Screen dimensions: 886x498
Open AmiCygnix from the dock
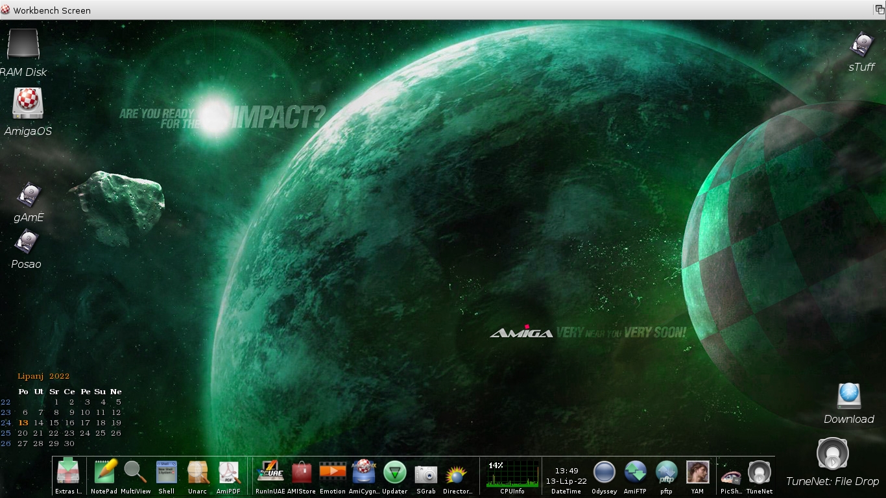(364, 471)
